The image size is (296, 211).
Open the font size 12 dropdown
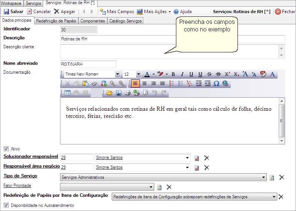coord(138,74)
